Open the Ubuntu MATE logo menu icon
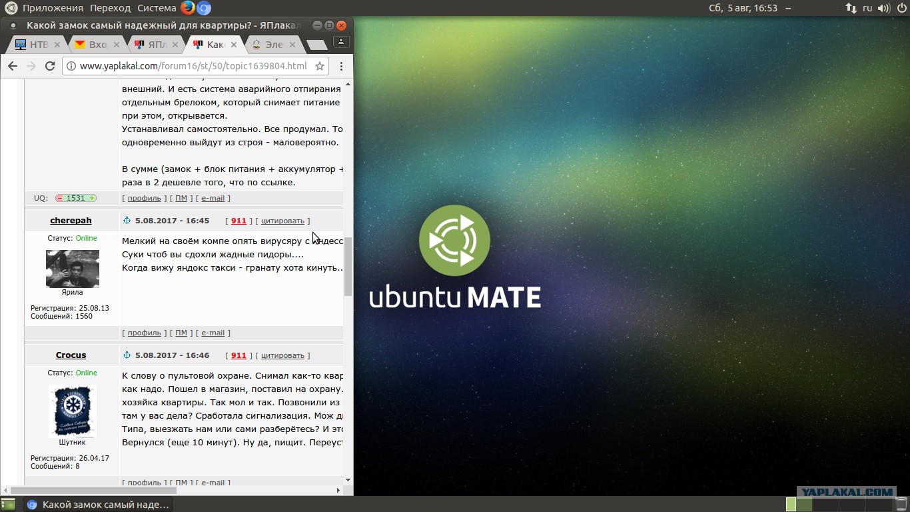 pos(11,8)
